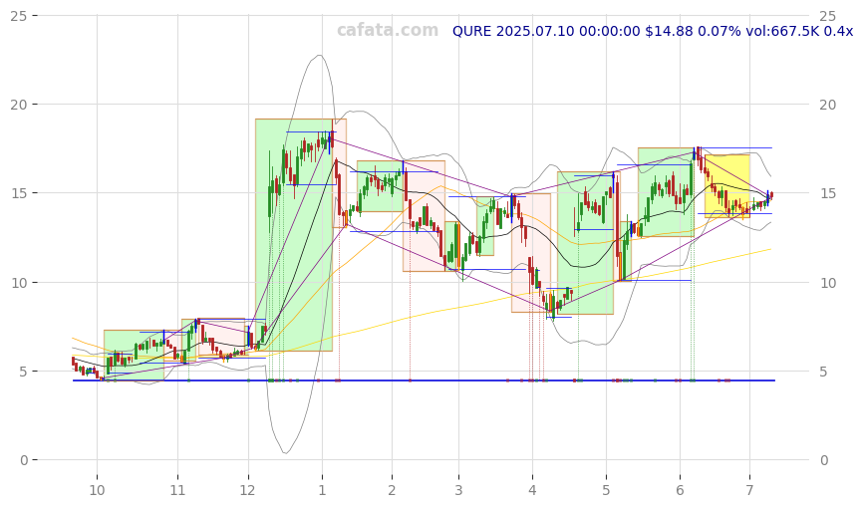Image resolution: width=863 pixels, height=508 pixels.
Task: Click the QURE chart title text
Action: pos(652,31)
